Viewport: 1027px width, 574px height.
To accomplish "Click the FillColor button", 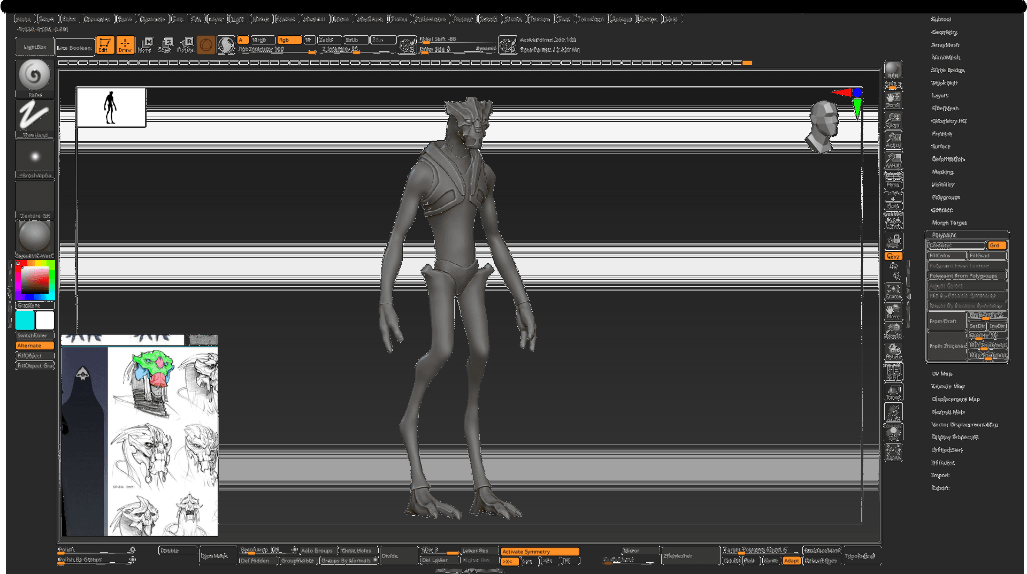I will tap(947, 256).
